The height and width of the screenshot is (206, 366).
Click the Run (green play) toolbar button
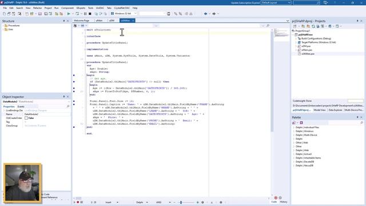coord(69,14)
